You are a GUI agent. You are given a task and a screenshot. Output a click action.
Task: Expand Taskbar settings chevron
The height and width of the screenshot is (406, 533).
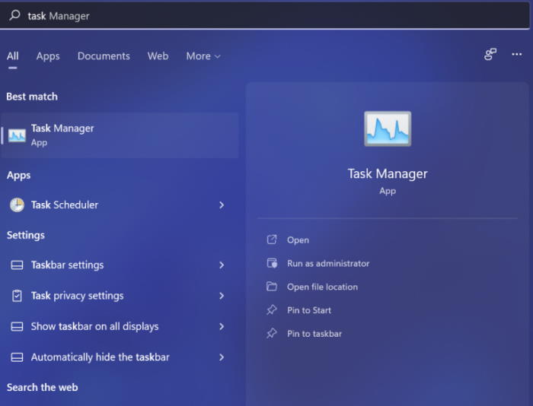pyautogui.click(x=222, y=265)
